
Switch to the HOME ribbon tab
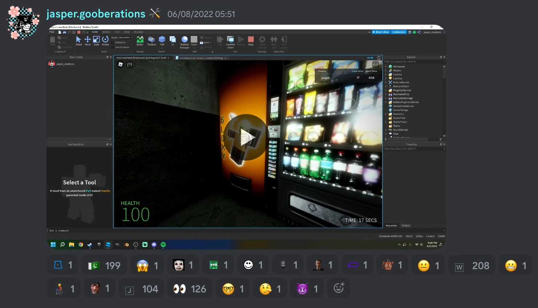point(95,32)
